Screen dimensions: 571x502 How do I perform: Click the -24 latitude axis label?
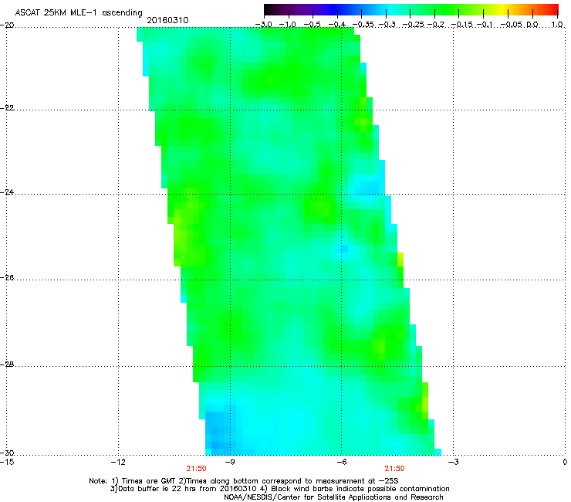click(7, 192)
